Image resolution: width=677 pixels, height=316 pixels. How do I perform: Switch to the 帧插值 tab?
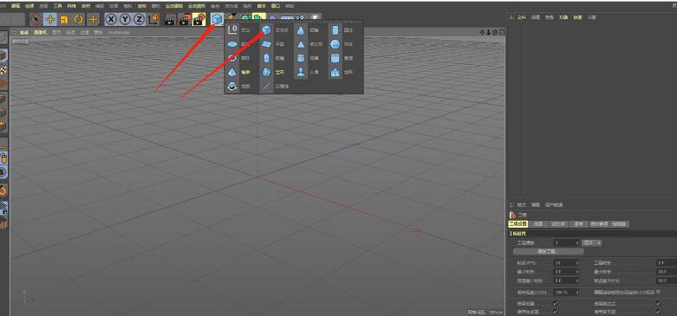[x=620, y=224]
